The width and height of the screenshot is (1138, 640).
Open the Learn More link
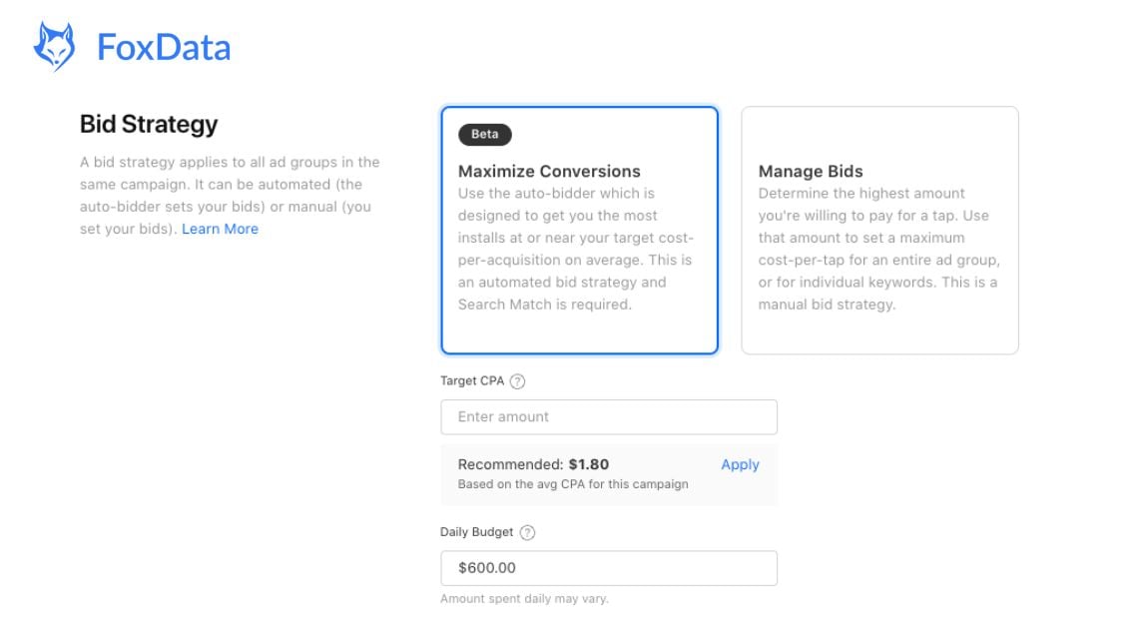pos(221,229)
